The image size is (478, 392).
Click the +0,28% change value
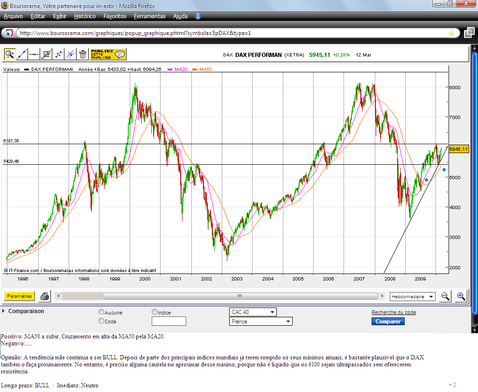click(x=341, y=55)
